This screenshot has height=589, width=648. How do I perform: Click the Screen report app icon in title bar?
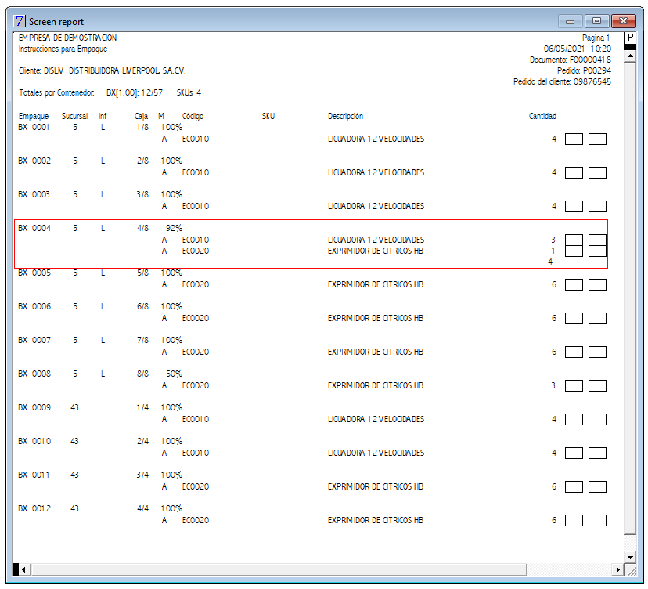point(20,21)
